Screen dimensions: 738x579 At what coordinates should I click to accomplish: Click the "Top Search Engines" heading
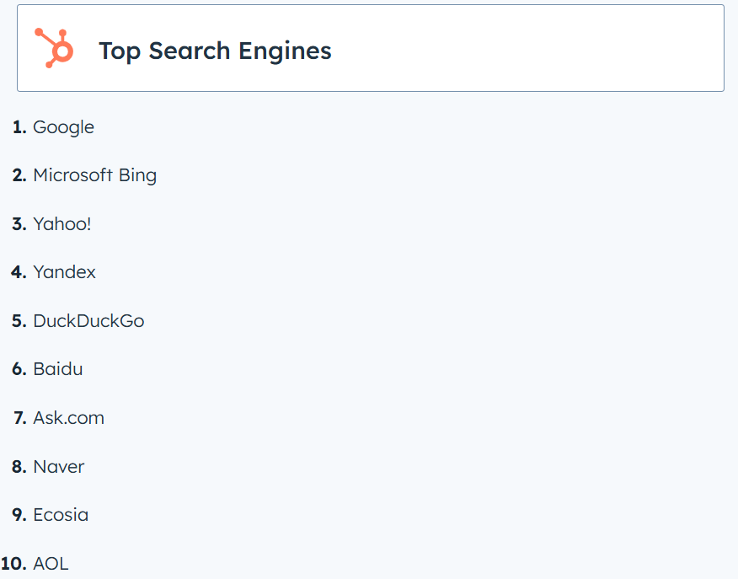[x=215, y=51]
